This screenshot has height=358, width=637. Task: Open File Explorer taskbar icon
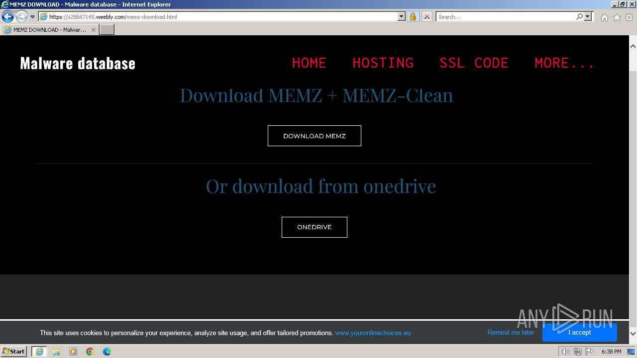56,352
